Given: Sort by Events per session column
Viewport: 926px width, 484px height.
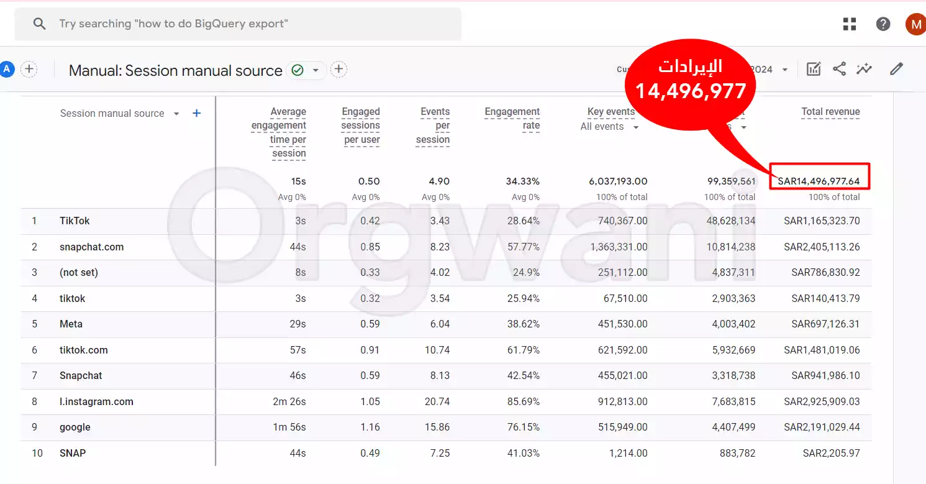Looking at the screenshot, I should 433,126.
